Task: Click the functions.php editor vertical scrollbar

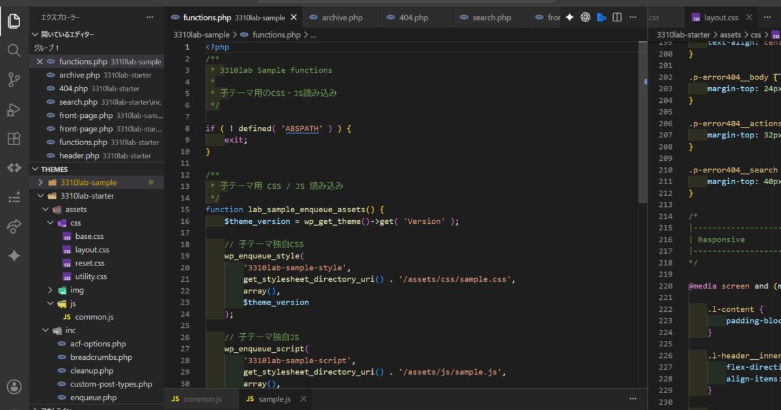Action: [x=644, y=121]
